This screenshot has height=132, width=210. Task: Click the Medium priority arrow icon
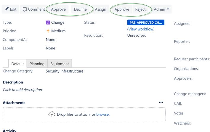click(48, 31)
